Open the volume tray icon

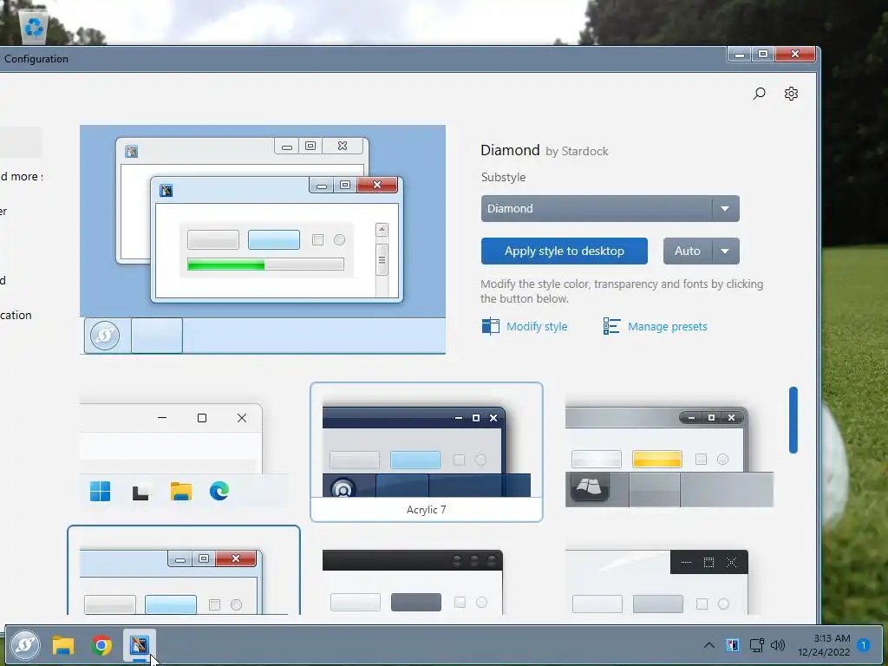pyautogui.click(x=778, y=645)
